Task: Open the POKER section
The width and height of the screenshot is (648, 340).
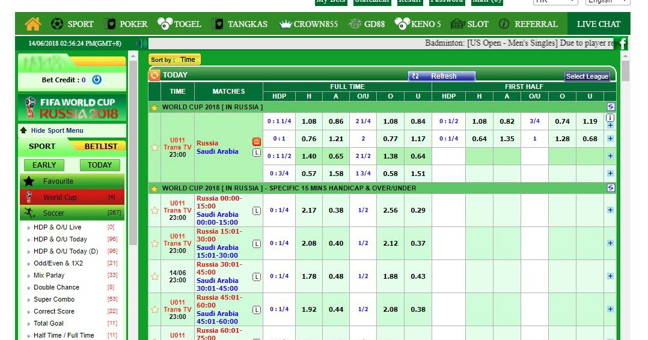Action: [x=126, y=24]
